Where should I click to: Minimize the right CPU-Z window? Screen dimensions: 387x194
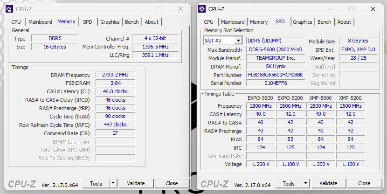point(331,9)
